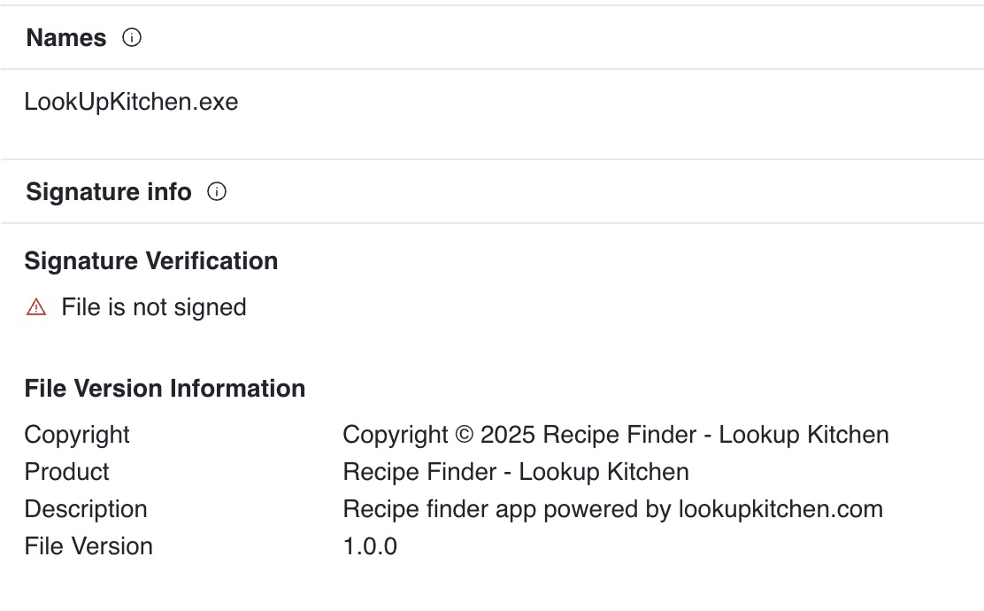Click the Signature info section heading
984x611 pixels.
109,191
